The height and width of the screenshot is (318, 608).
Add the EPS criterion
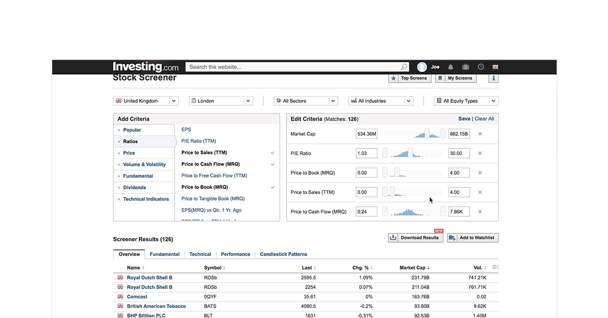pos(186,130)
